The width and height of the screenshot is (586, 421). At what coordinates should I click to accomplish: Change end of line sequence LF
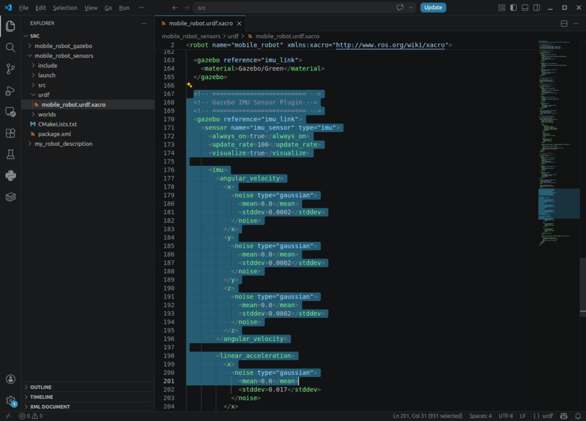tap(522, 416)
